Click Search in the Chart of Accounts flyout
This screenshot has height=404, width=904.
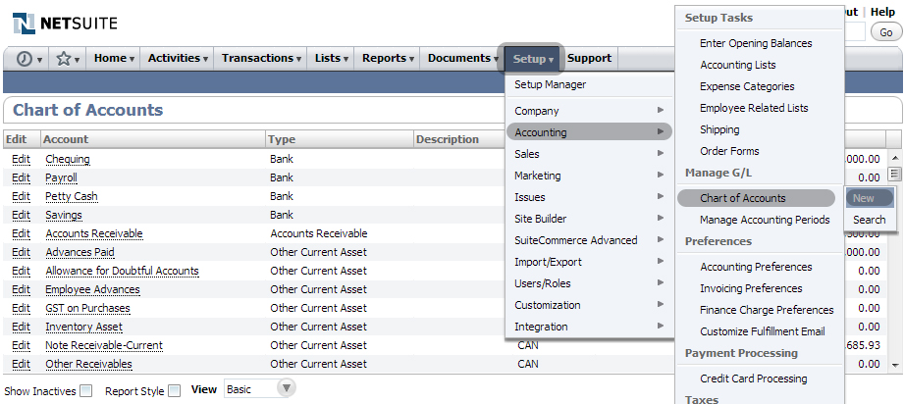[x=870, y=220]
